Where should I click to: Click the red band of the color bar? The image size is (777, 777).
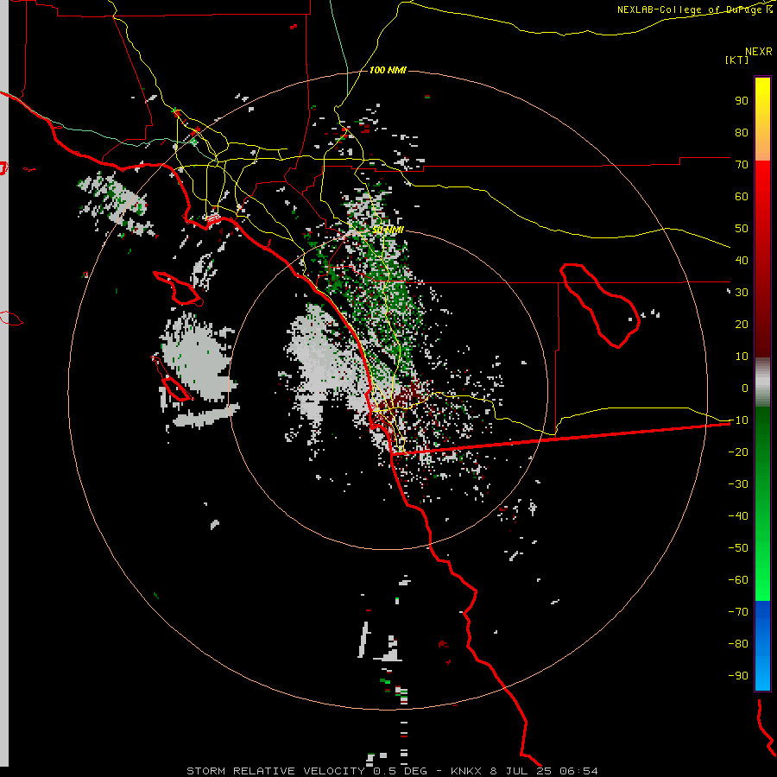(x=762, y=259)
